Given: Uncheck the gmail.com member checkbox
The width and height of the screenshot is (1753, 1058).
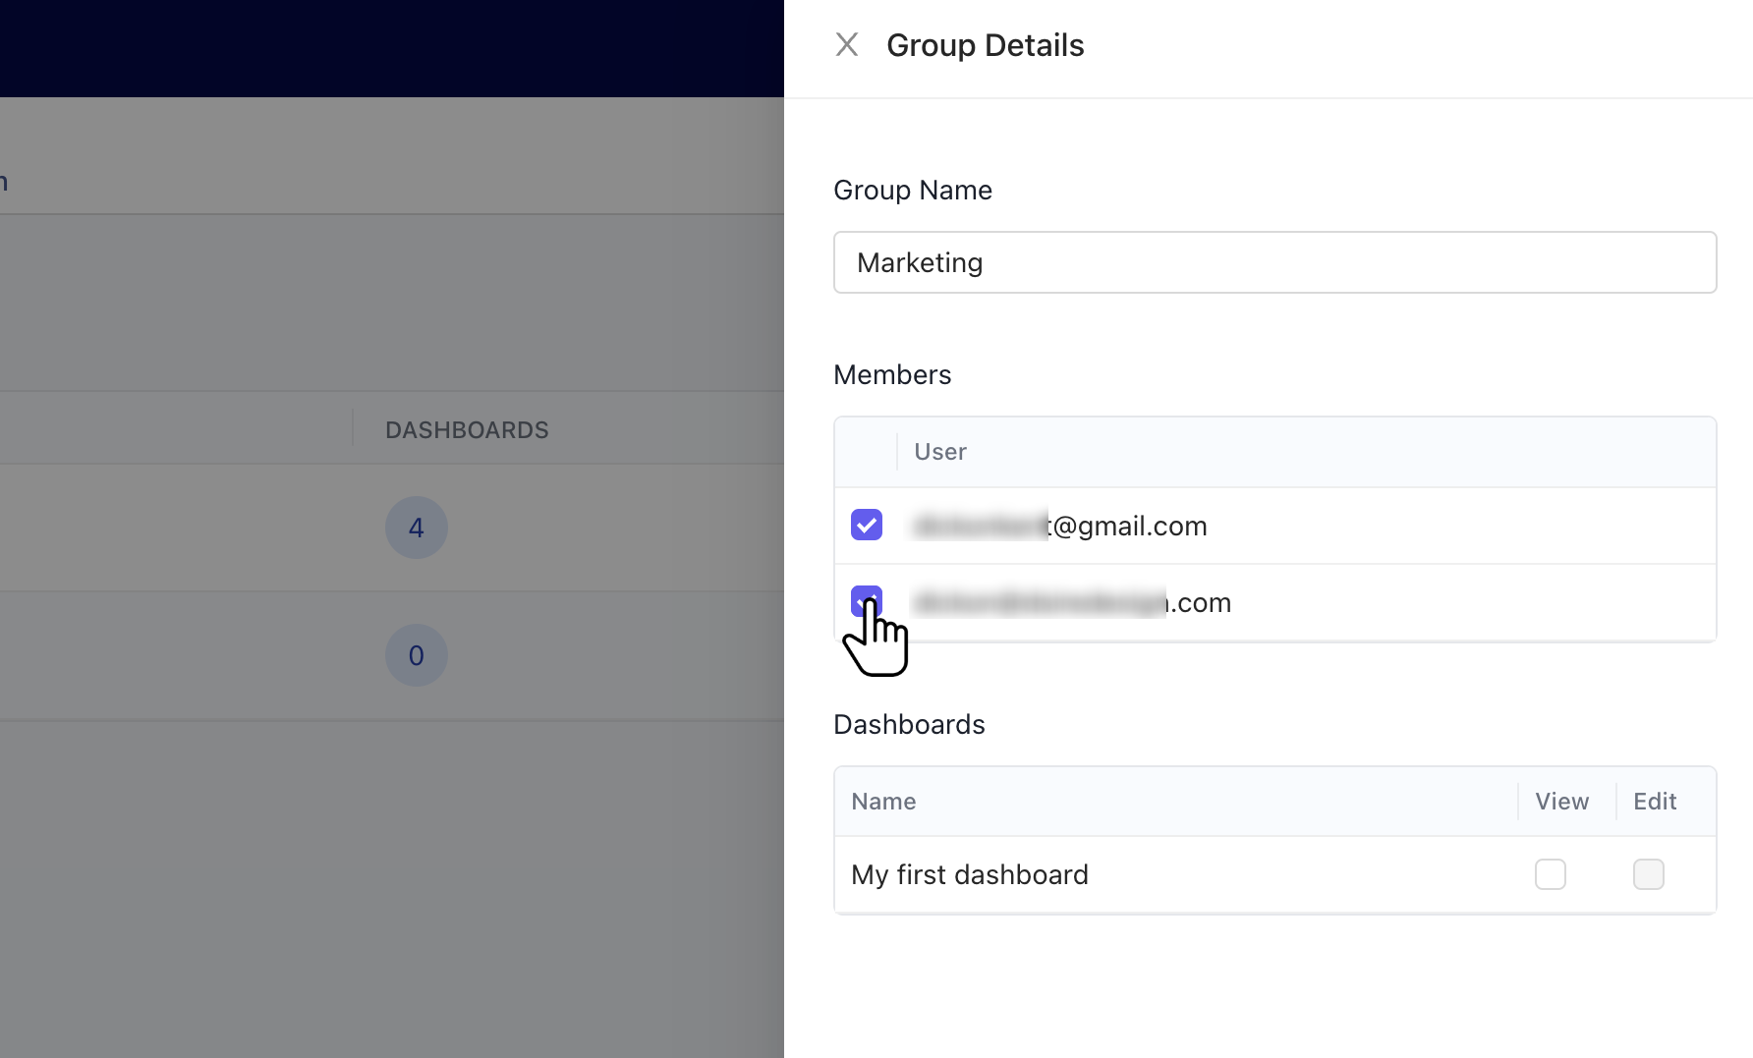Looking at the screenshot, I should (866, 526).
